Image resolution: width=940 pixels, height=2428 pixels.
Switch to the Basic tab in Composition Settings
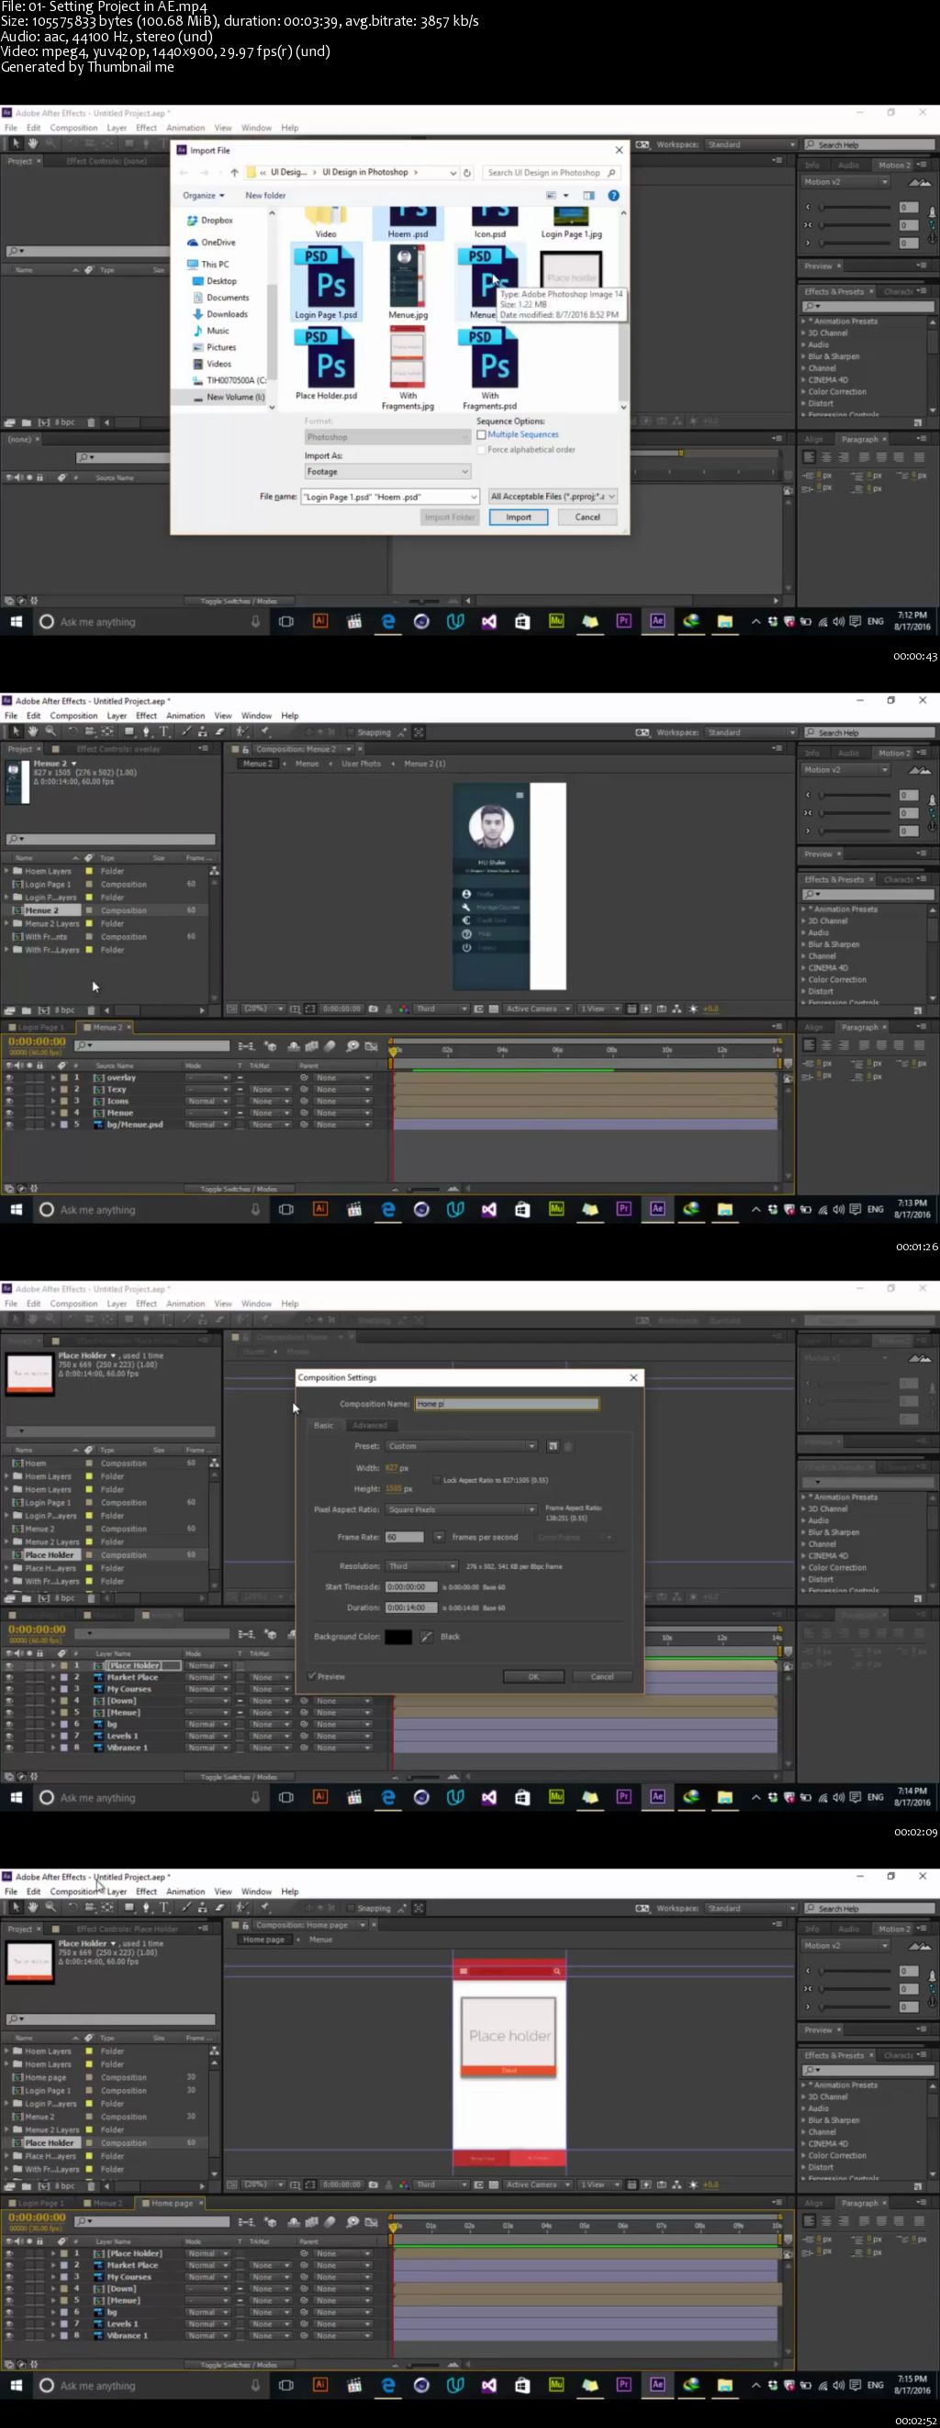click(324, 1425)
